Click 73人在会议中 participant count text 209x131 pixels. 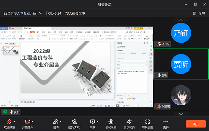tap(75, 14)
